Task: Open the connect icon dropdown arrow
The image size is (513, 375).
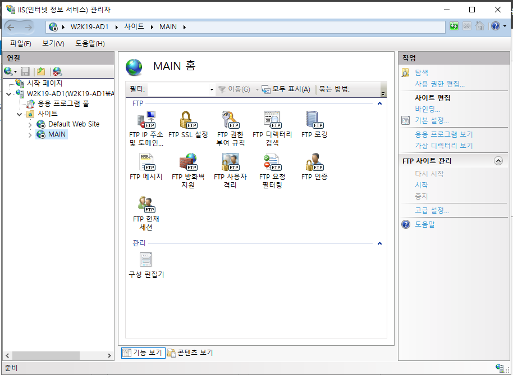Action: (x=15, y=71)
